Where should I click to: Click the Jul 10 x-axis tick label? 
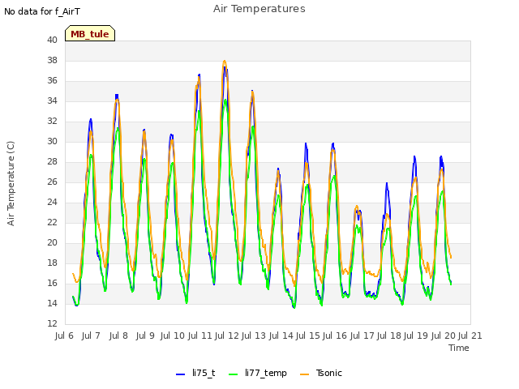click(173, 336)
